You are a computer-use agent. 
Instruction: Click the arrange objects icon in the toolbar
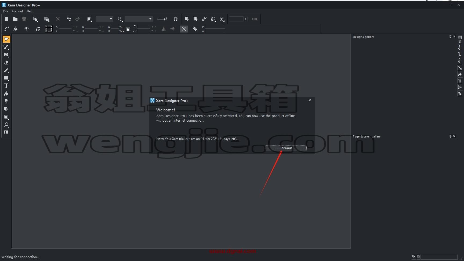click(x=89, y=19)
